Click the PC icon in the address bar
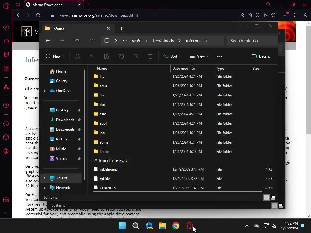 (107, 41)
